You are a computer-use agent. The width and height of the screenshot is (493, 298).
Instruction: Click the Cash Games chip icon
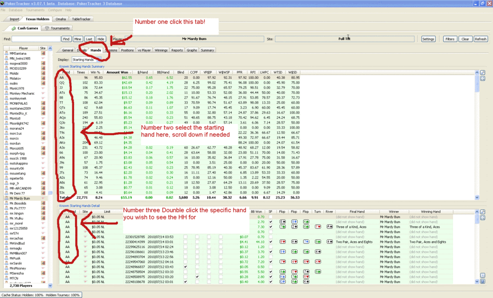click(x=13, y=28)
